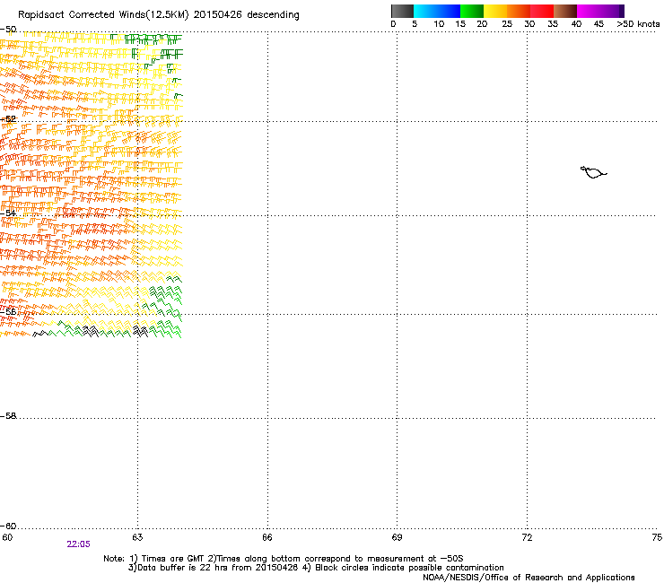Click the legend value '35'

pos(553,24)
